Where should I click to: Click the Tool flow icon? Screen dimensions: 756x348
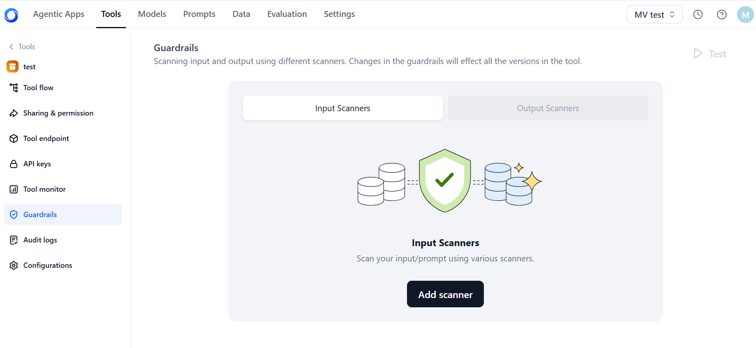[14, 88]
